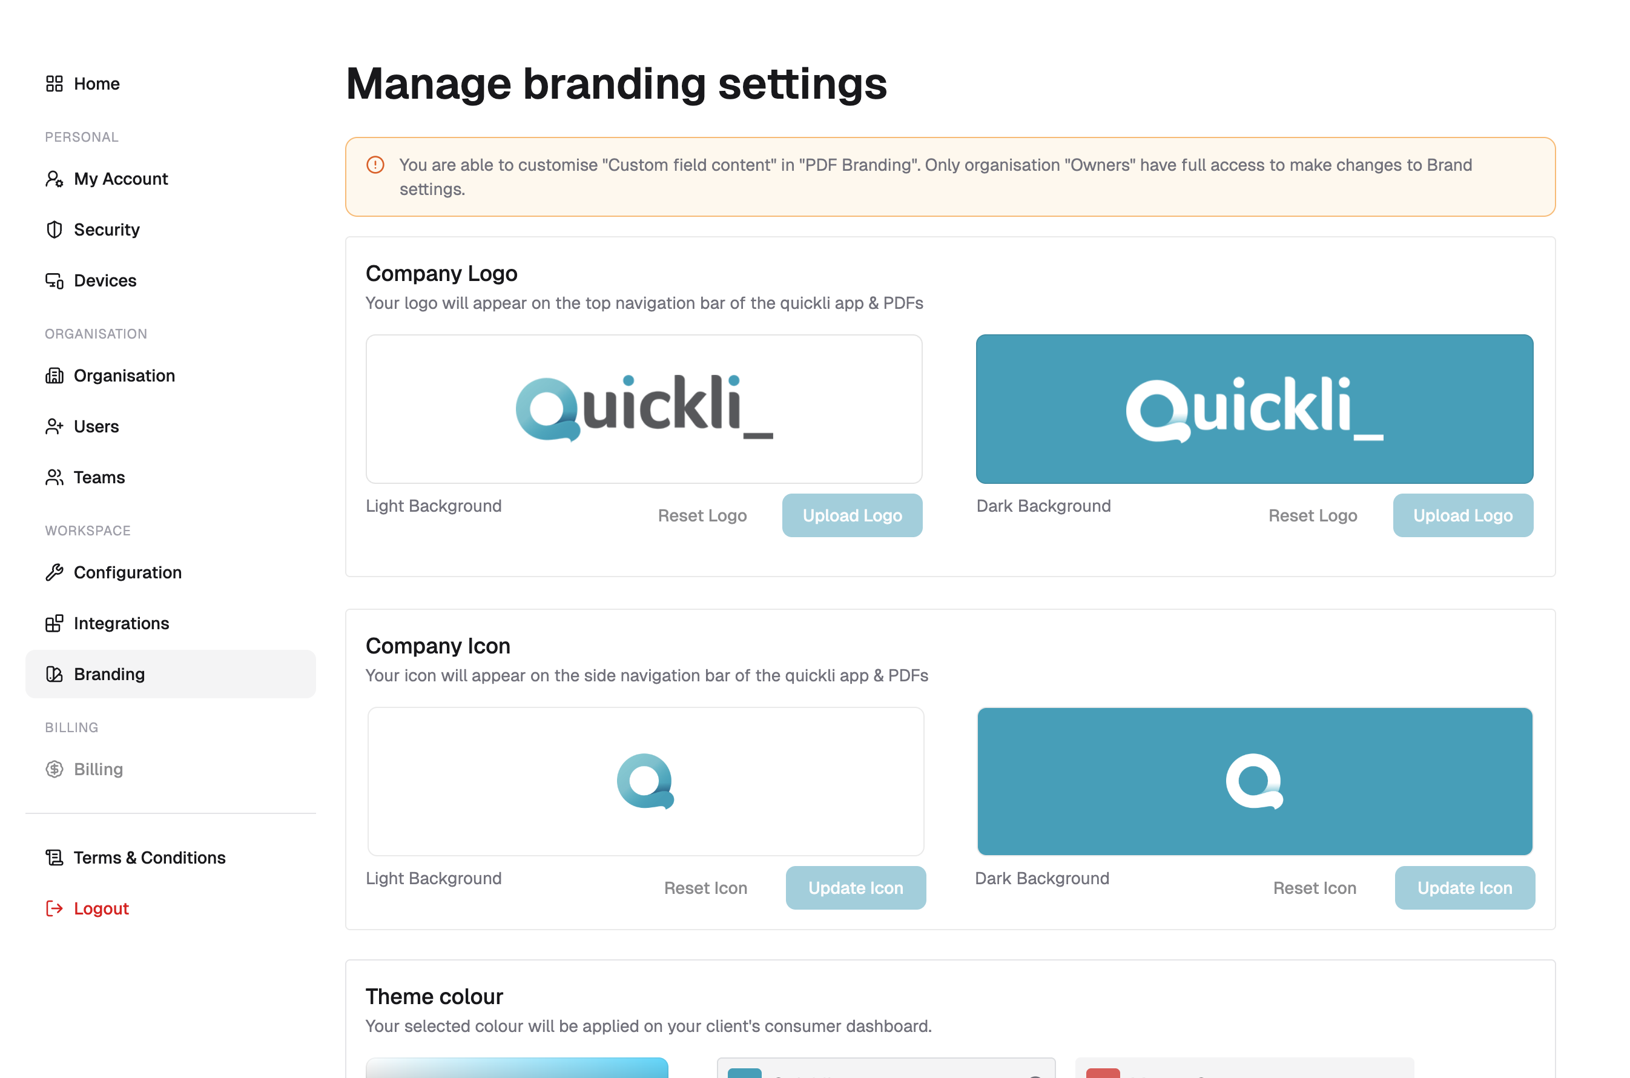
Task: Click Update Icon under light background icon
Action: point(856,888)
